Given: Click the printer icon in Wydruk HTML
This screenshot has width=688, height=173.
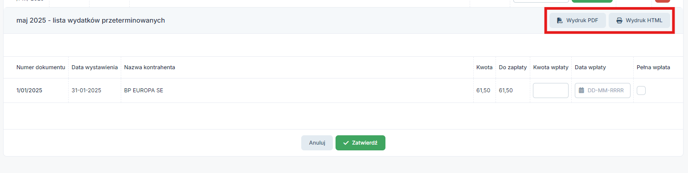Looking at the screenshot, I should tap(619, 20).
